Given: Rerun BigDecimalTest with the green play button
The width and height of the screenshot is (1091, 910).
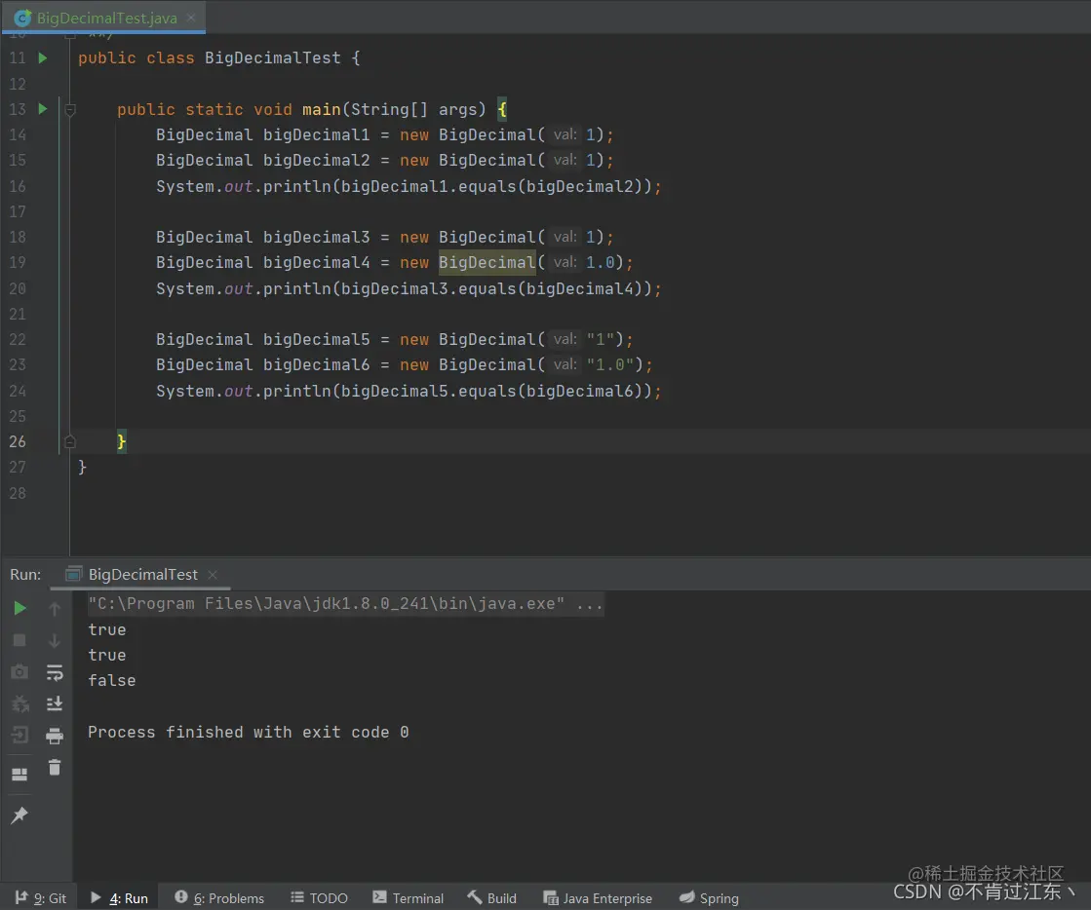Looking at the screenshot, I should pyautogui.click(x=20, y=608).
